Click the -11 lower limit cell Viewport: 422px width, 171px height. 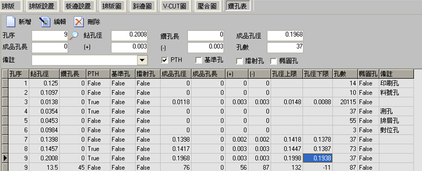pos(317,167)
